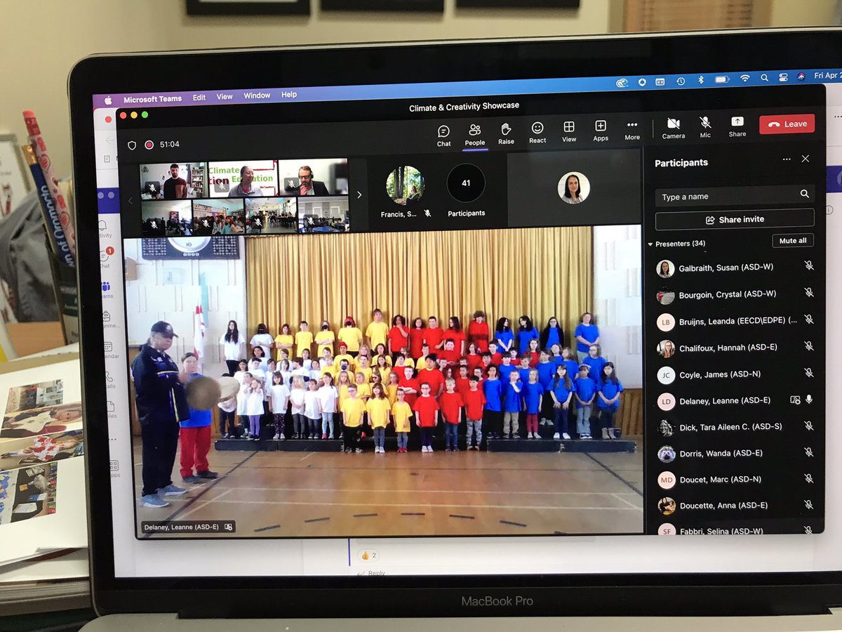Open the Help menu

pos(289,94)
